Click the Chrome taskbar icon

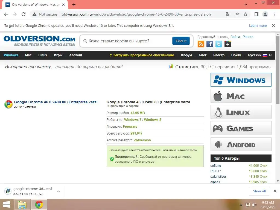pos(39,205)
